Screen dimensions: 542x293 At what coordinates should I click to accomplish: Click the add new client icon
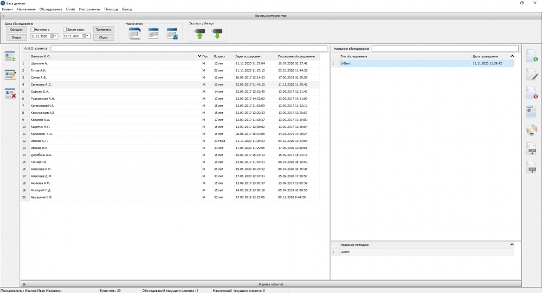[10, 57]
